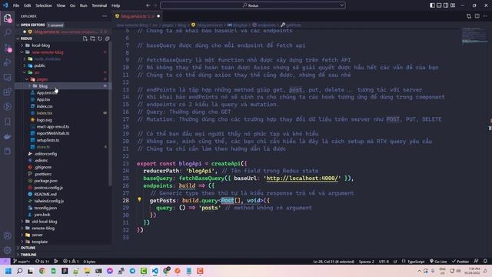Open the command center dropdown arrow
Screen dimensions: 492x277
(x=341, y=5)
